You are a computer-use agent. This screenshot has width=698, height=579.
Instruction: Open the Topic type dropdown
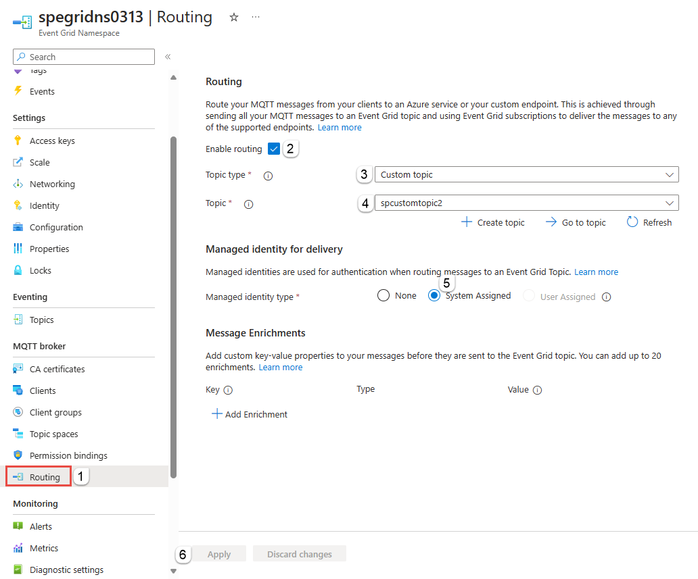coord(527,174)
